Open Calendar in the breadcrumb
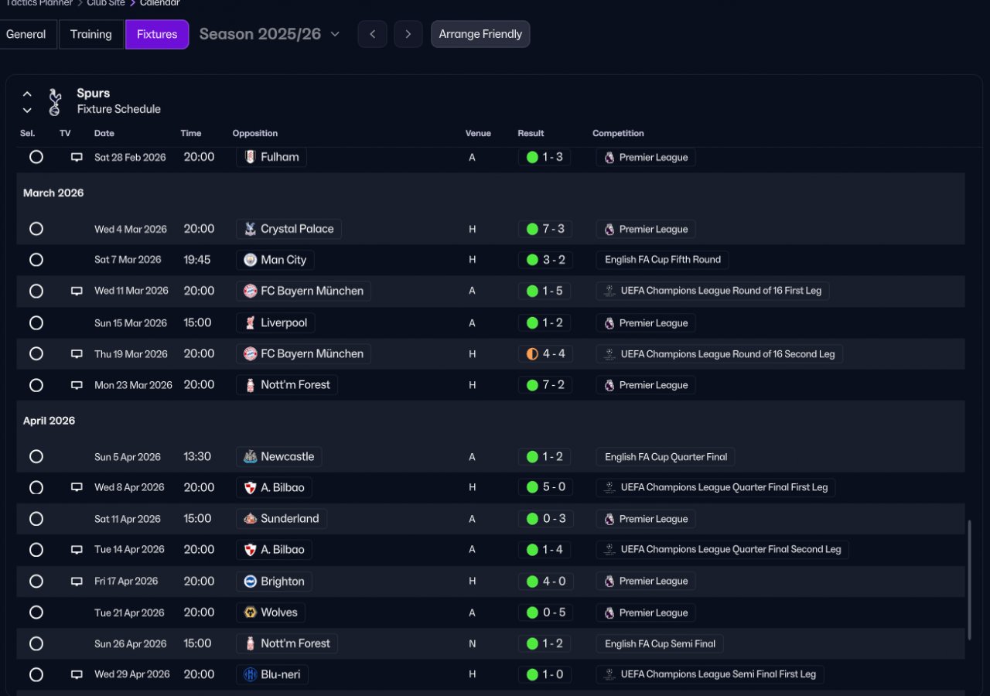 (159, 4)
